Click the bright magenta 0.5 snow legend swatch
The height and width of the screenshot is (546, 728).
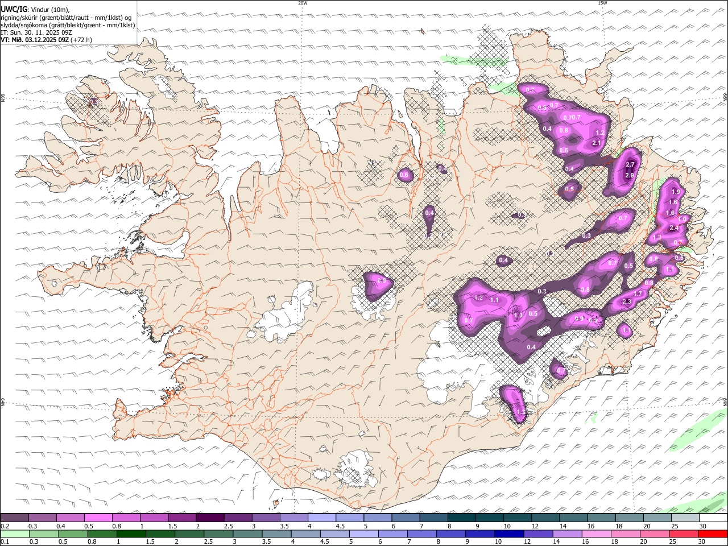click(98, 518)
